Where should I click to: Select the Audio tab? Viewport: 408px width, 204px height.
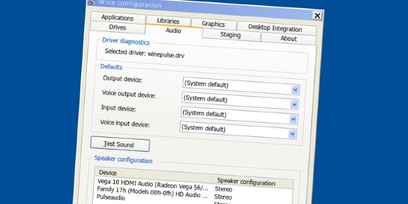point(173,31)
